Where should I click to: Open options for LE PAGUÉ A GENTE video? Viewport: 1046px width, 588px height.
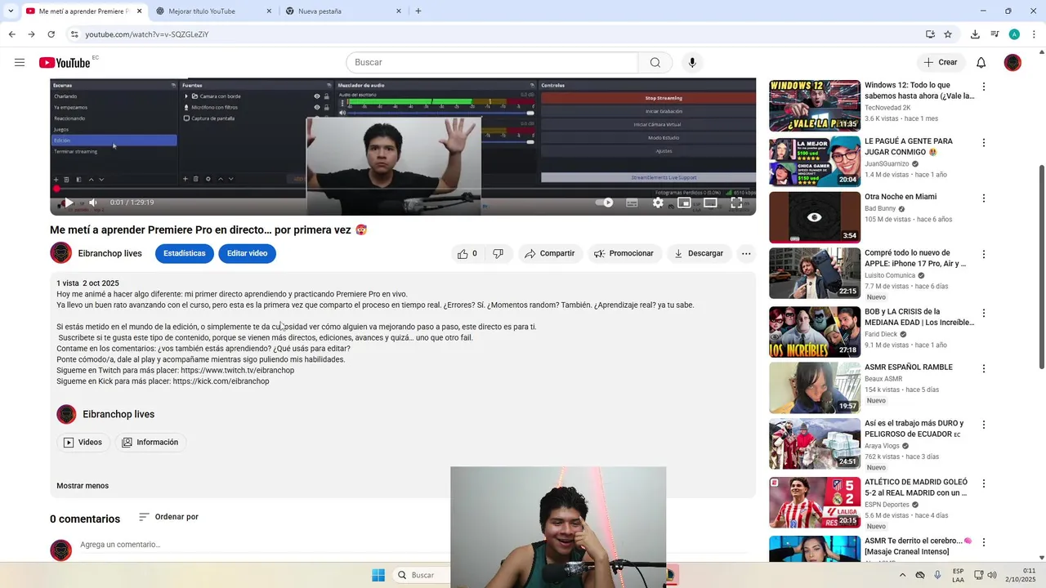pos(984,143)
